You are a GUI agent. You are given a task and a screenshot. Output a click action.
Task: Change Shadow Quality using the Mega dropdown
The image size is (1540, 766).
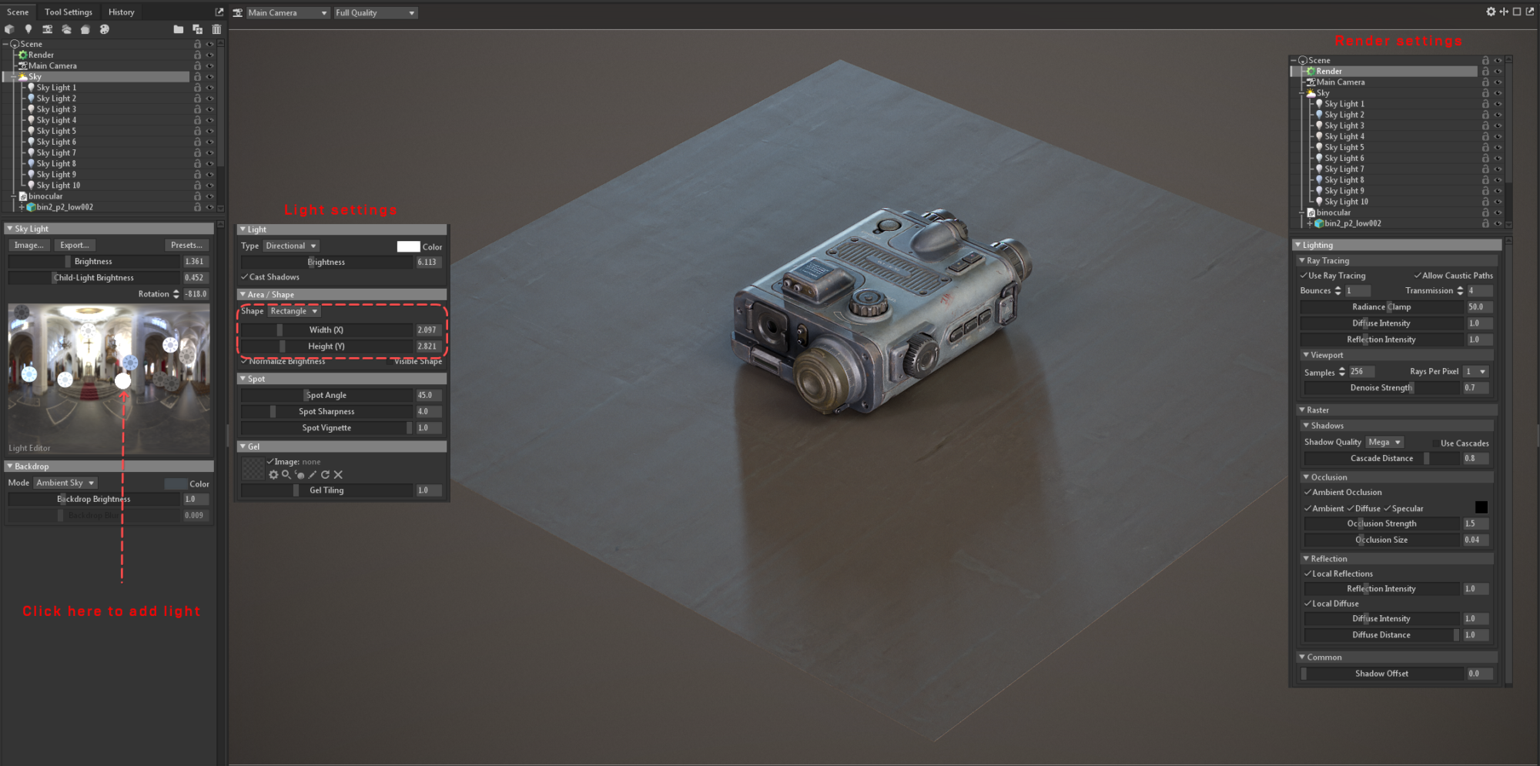[x=1384, y=442]
